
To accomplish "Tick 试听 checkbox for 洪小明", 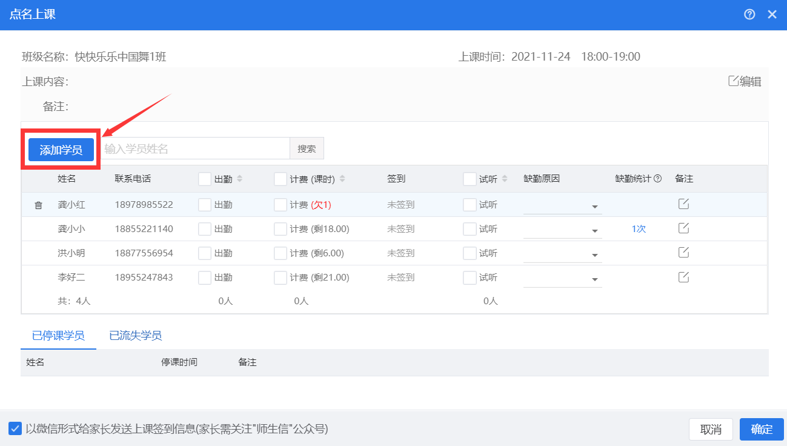I will coord(470,253).
